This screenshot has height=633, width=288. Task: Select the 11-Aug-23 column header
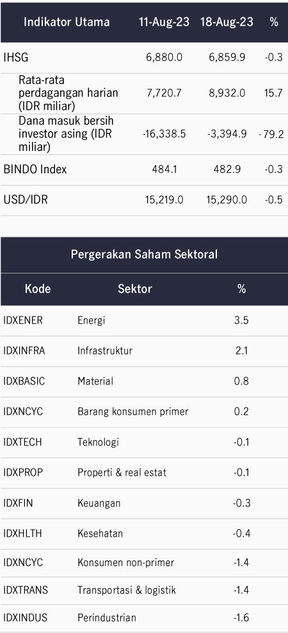tap(164, 22)
